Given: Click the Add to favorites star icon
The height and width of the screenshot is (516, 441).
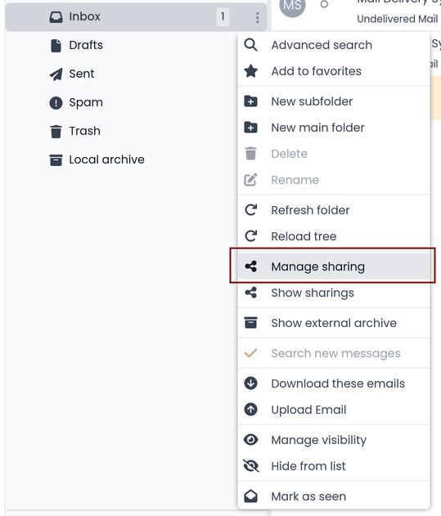Looking at the screenshot, I should (x=251, y=71).
